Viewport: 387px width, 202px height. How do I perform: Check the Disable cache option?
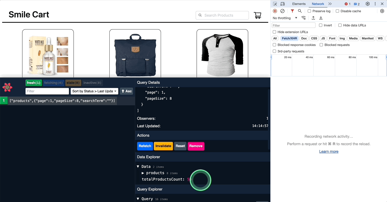(x=337, y=11)
